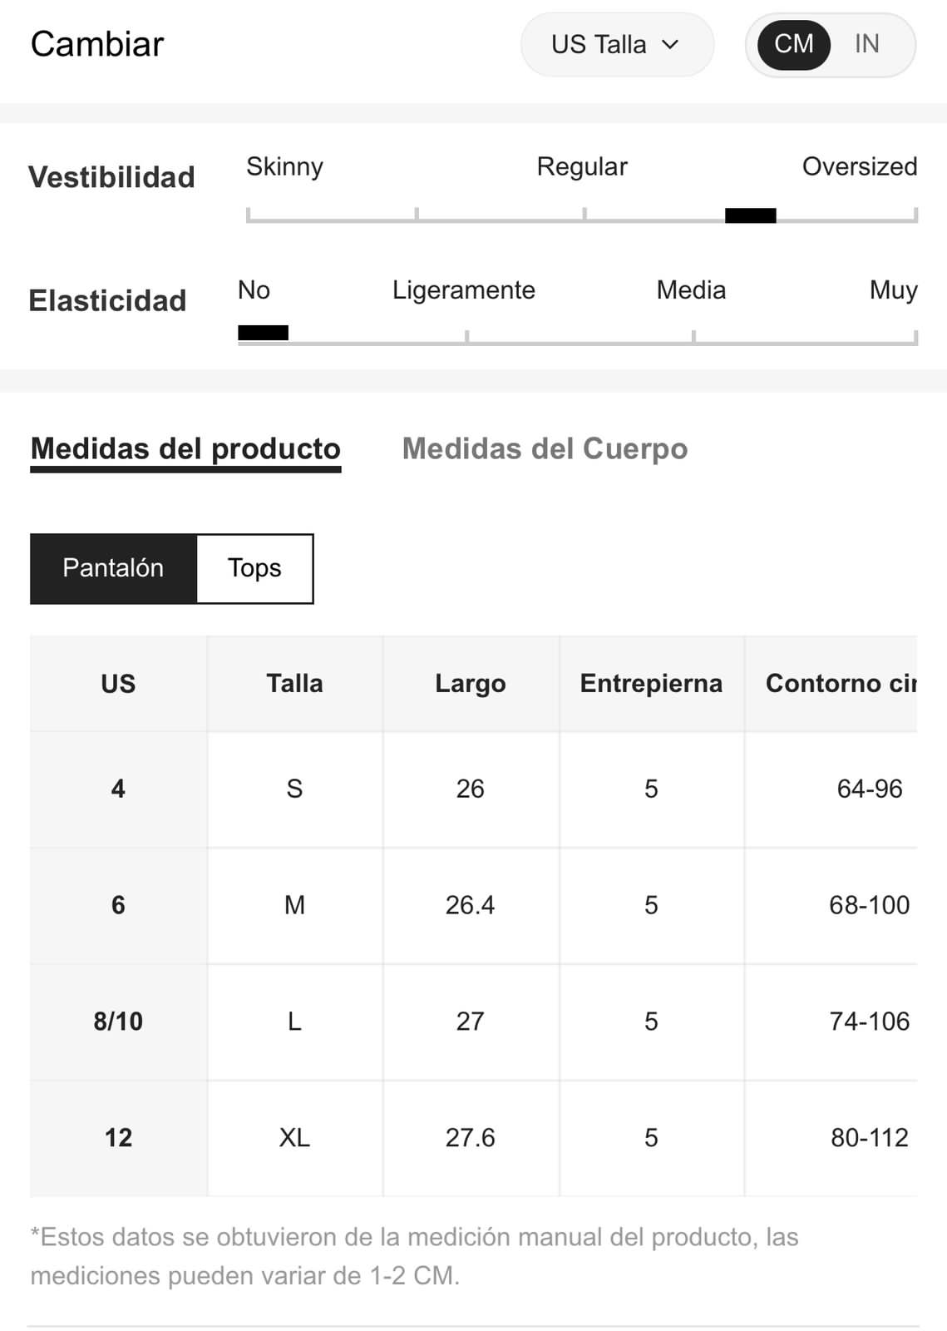Click the Cambiar heading
947x1331 pixels.
click(x=97, y=44)
